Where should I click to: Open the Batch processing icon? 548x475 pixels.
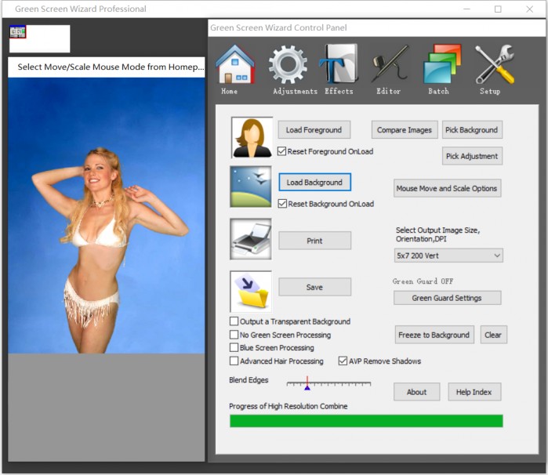pyautogui.click(x=442, y=63)
